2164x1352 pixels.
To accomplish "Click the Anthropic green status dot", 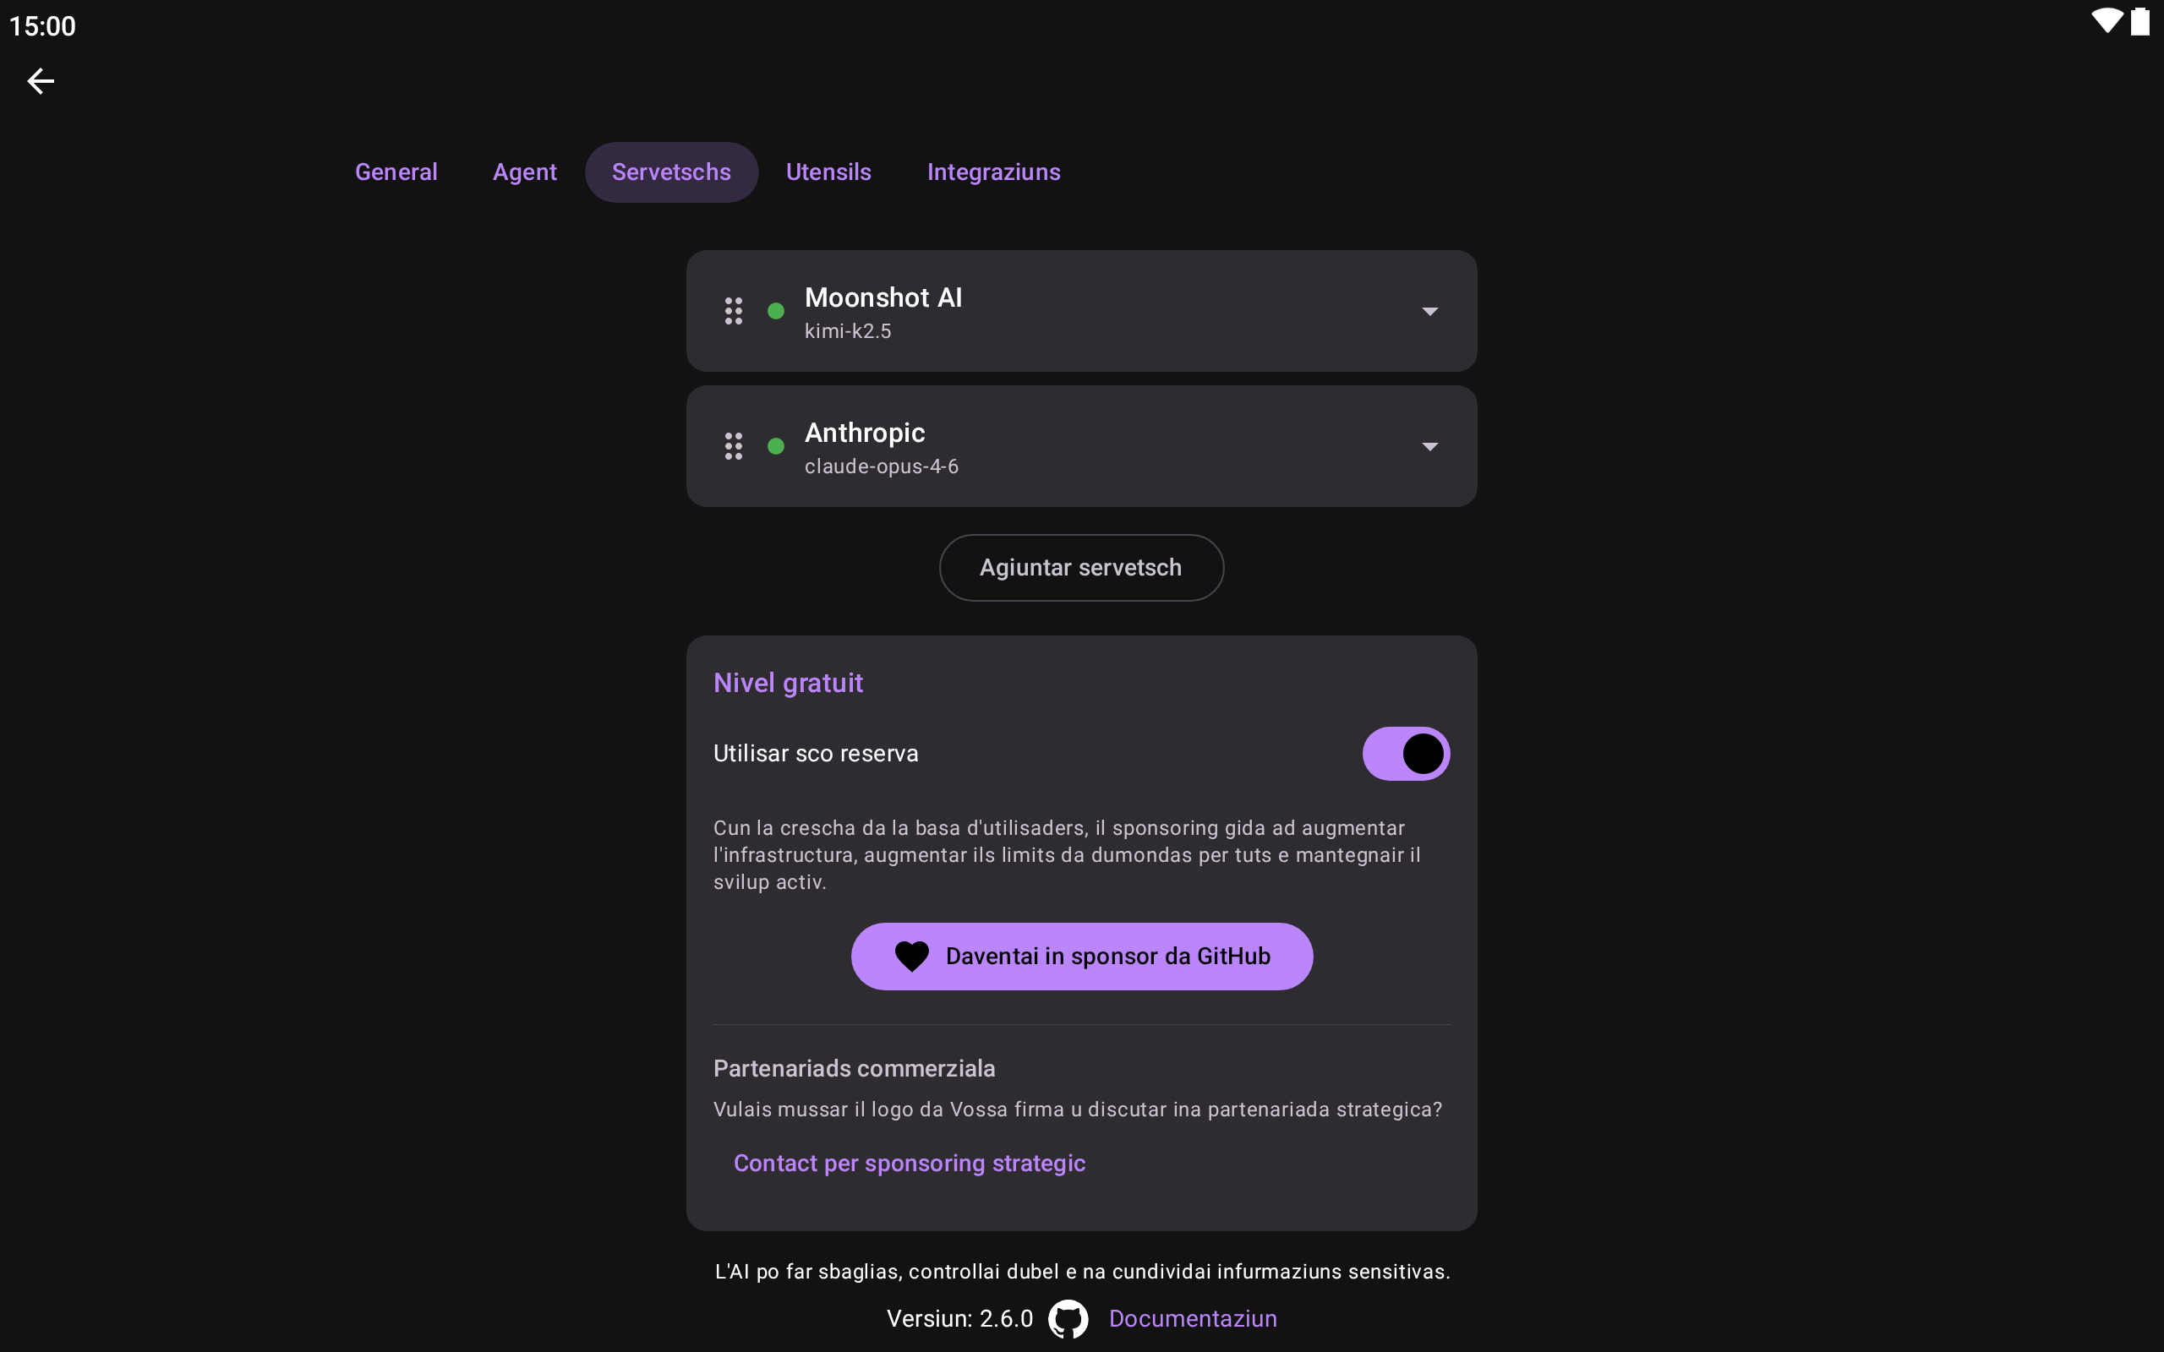I will pos(776,446).
